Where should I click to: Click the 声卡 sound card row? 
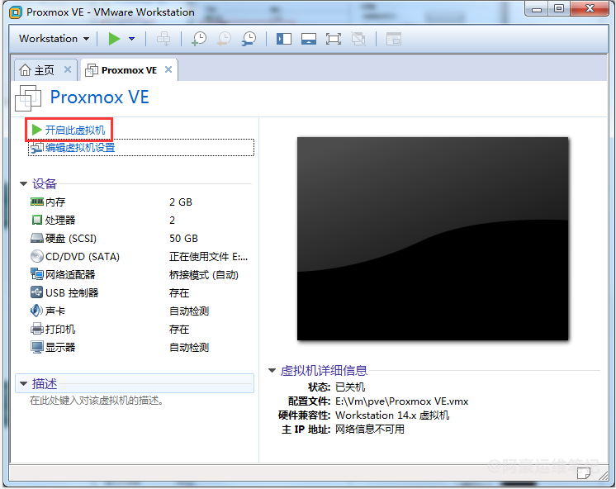(x=140, y=311)
